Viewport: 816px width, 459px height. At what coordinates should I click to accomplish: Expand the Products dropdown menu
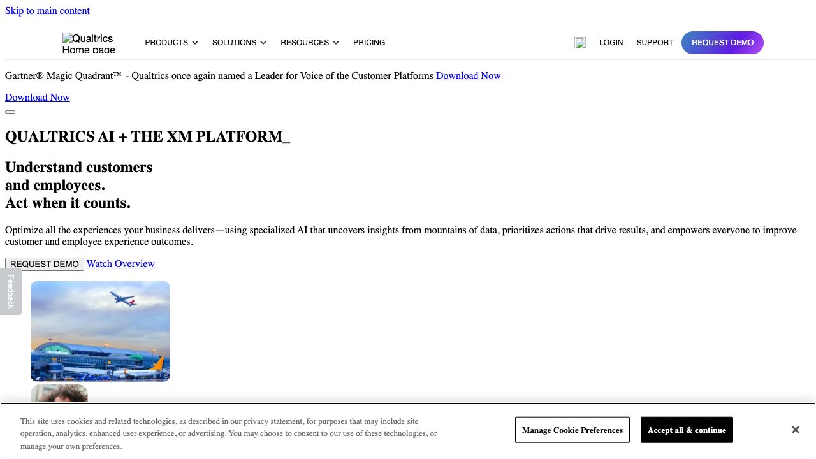point(171,43)
